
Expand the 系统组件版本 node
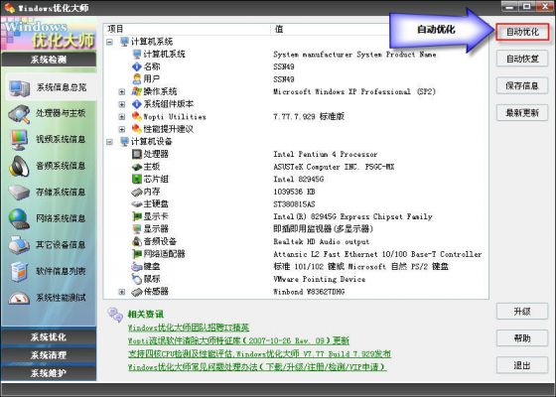(x=122, y=104)
